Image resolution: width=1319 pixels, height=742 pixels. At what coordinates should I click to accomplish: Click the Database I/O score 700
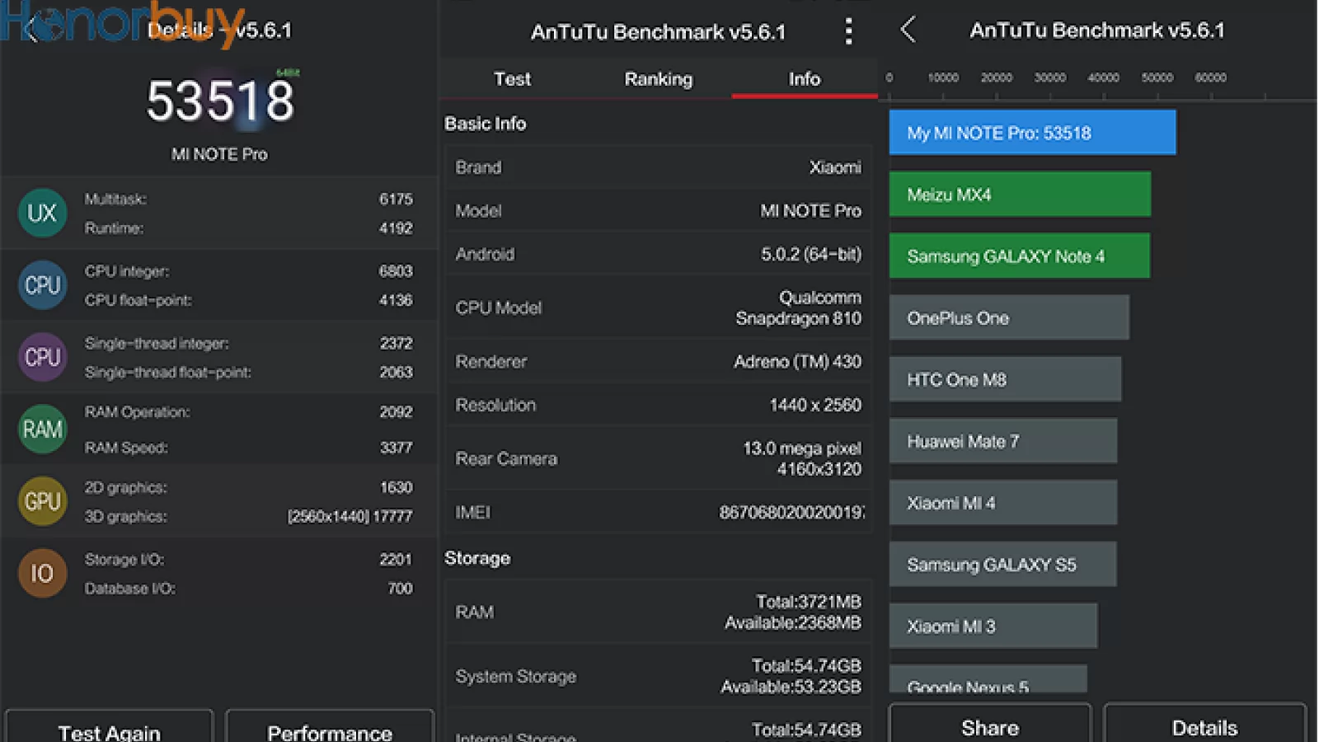400,588
